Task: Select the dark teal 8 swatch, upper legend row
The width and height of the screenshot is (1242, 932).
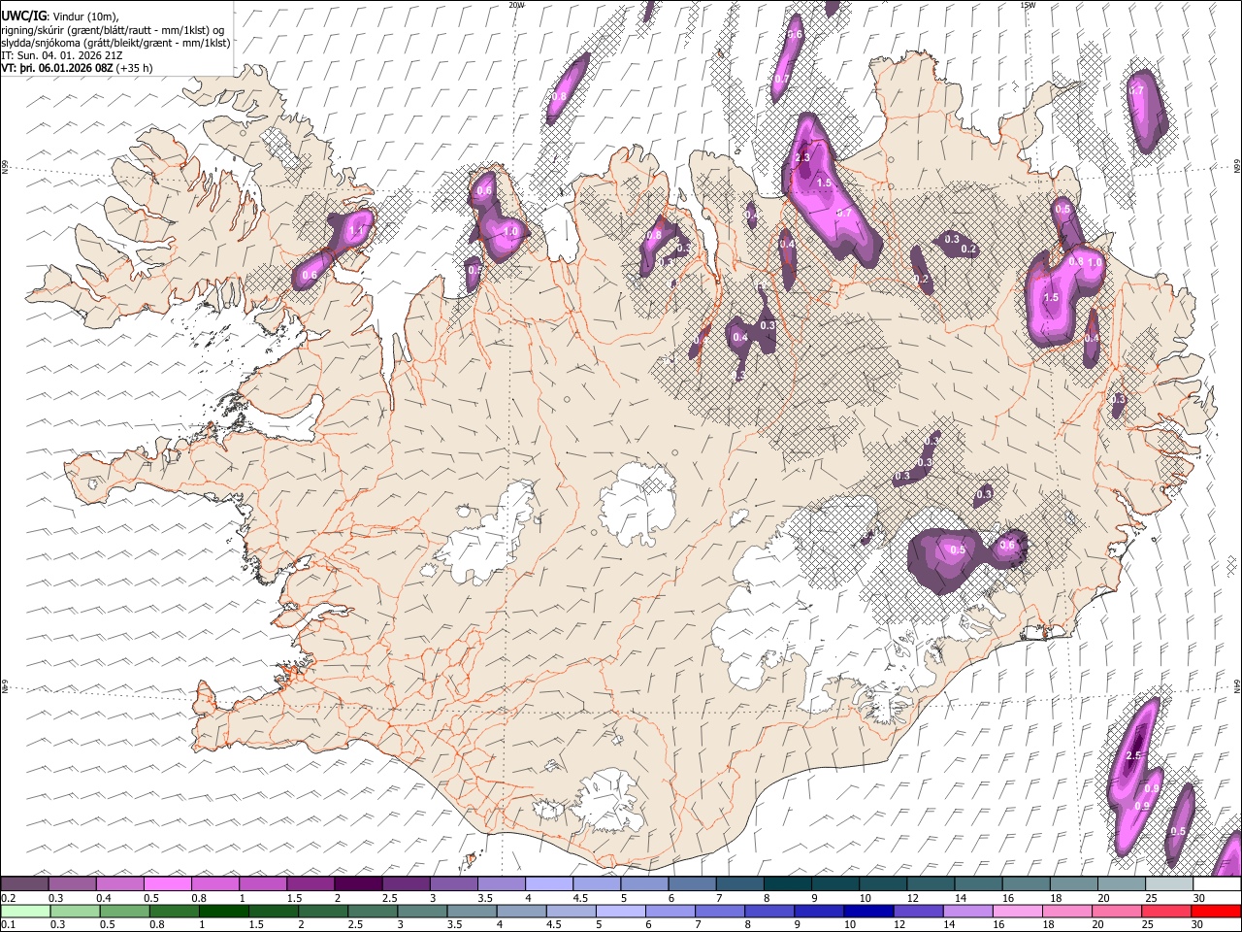Action: 787,883
